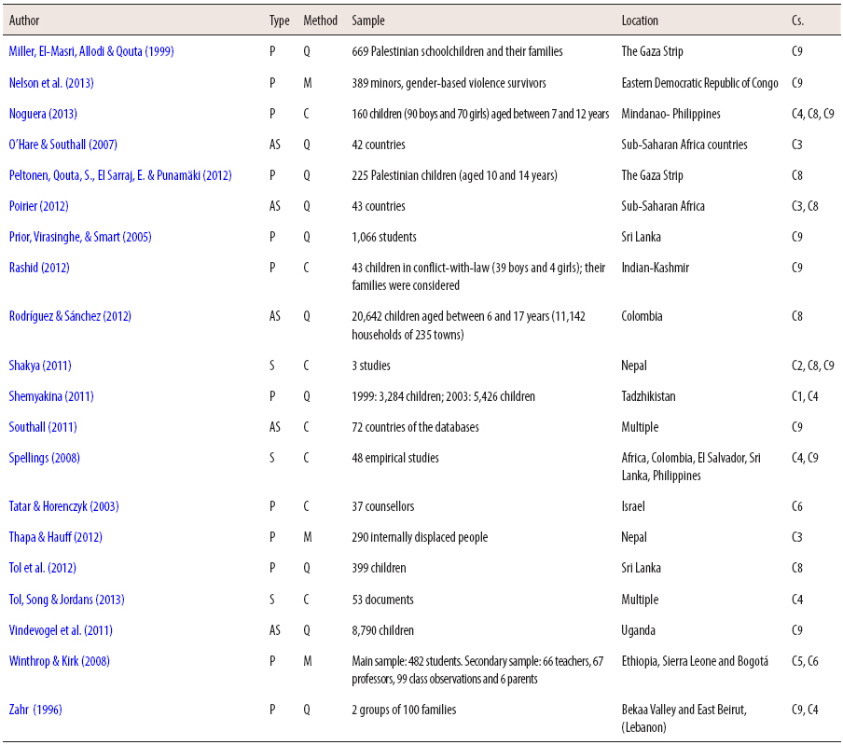Viewport: 843px width, 745px height.
Task: Click the Nelson et al. (2013) link
Action: pyautogui.click(x=51, y=82)
